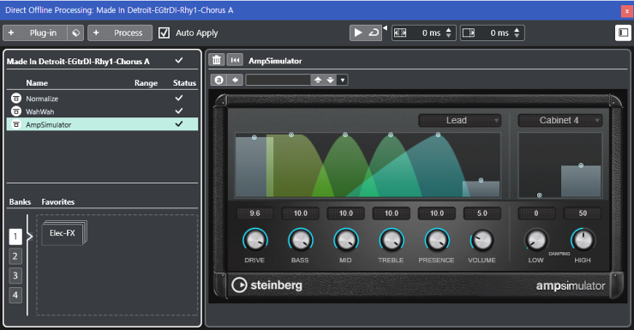Click the LOW damping knob
The image size is (634, 330).
coord(536,240)
